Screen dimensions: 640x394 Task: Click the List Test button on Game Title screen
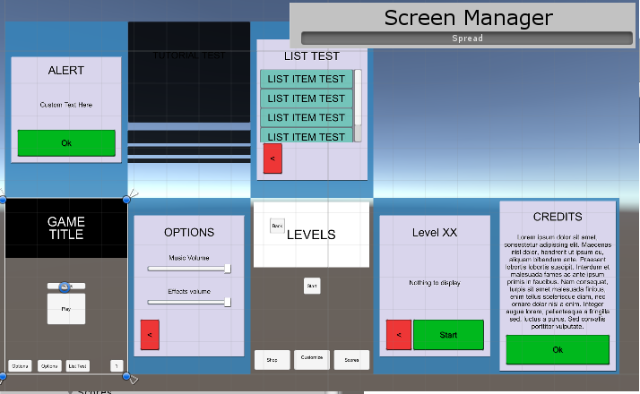pyautogui.click(x=78, y=365)
